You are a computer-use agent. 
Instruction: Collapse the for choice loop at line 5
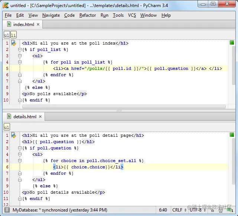coord(20,161)
